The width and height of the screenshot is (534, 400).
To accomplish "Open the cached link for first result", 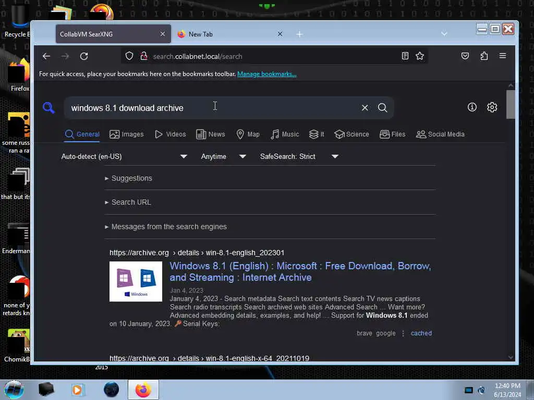I will pyautogui.click(x=421, y=333).
